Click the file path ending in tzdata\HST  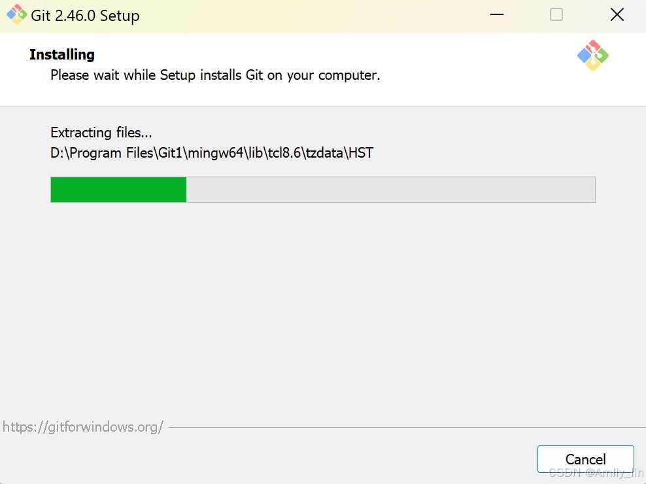(x=212, y=153)
